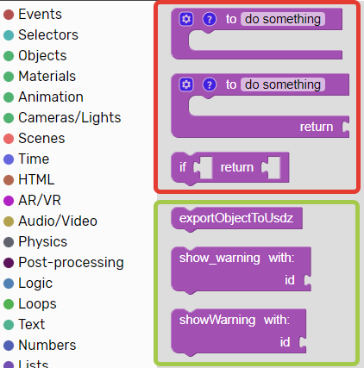The width and height of the screenshot is (364, 368).
Task: Select the Animation category
Action: [x=43, y=97]
